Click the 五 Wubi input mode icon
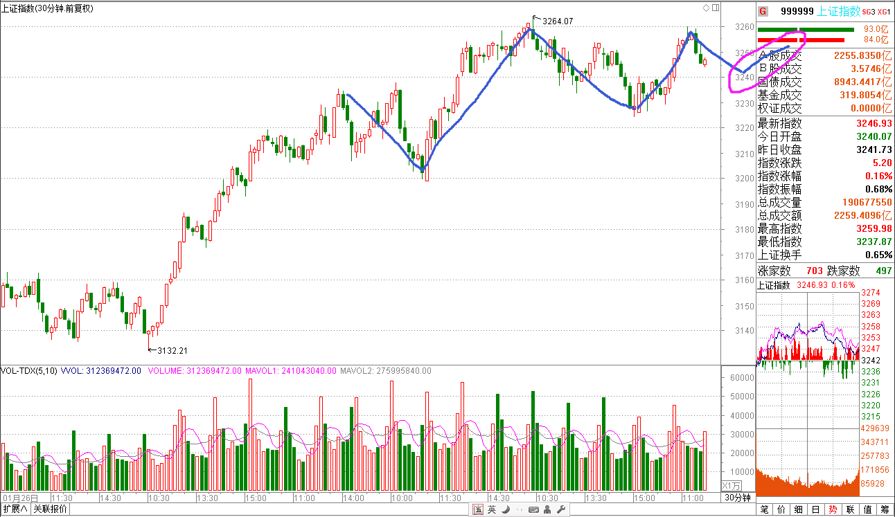Viewport: 895px width, 517px height. [478, 510]
